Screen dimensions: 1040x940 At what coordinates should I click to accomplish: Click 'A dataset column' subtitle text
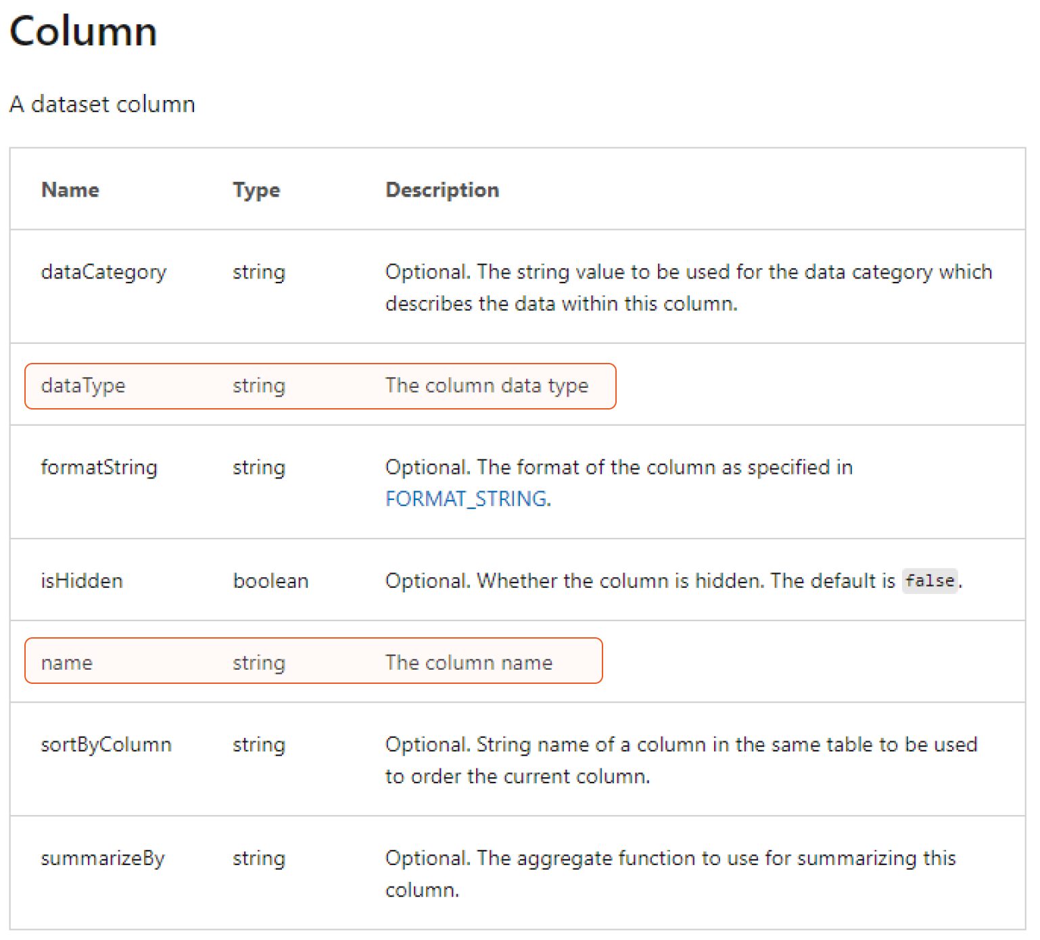pyautogui.click(x=102, y=104)
